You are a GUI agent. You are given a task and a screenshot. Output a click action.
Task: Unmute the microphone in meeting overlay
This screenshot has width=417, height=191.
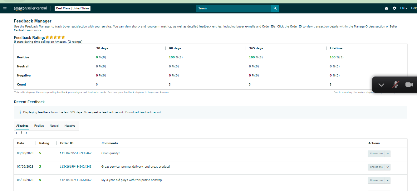[396, 85]
